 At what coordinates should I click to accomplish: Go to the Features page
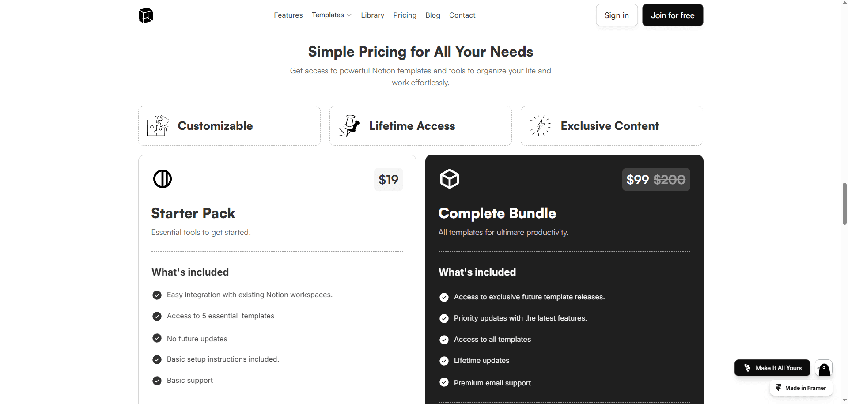(x=288, y=15)
